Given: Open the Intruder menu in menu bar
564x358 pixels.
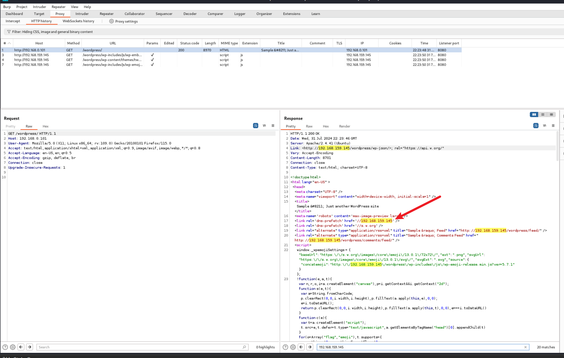Looking at the screenshot, I should 40,7.
